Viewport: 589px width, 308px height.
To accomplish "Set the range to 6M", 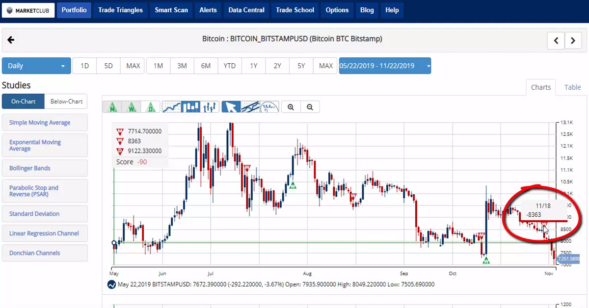I will pos(206,66).
